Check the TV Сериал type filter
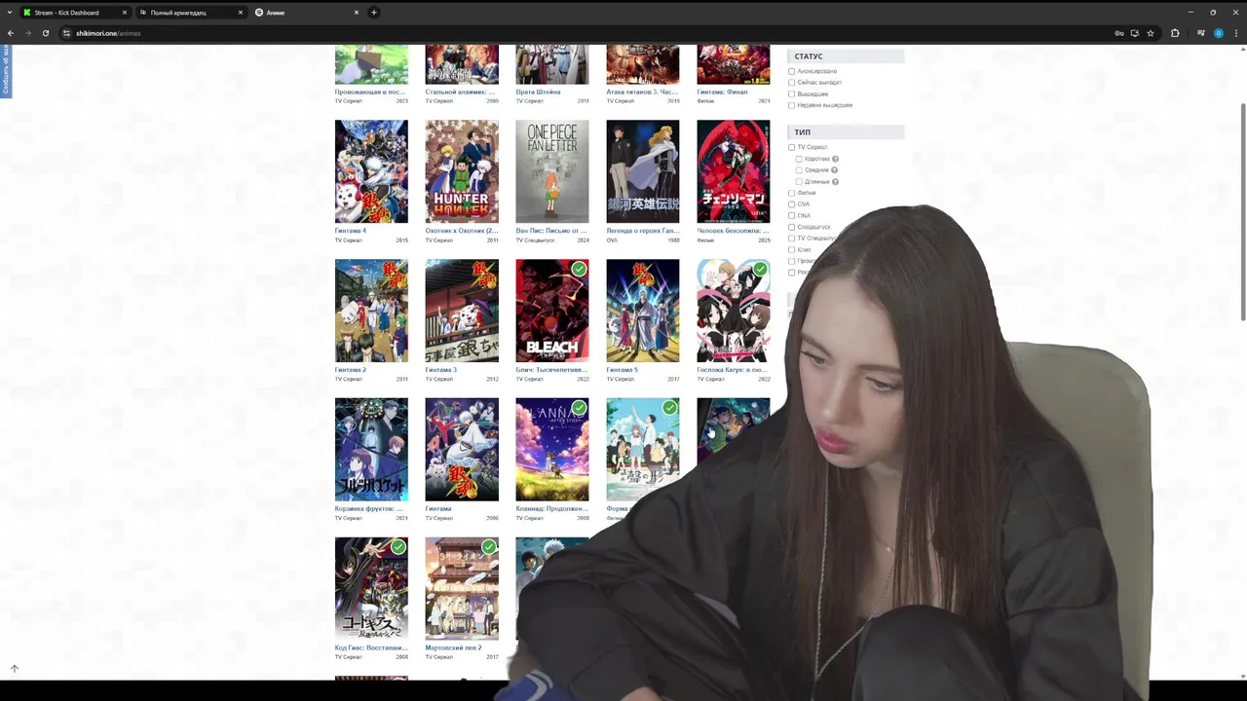Viewport: 1247px width, 701px height. pyautogui.click(x=791, y=147)
